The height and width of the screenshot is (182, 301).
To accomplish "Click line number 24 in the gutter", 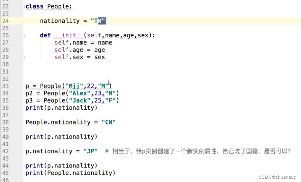I will (x=6, y=21).
